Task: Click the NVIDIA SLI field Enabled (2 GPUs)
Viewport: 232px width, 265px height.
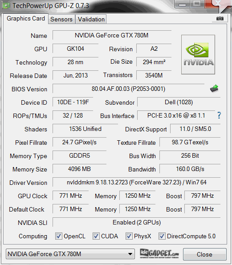Action: coord(137,222)
